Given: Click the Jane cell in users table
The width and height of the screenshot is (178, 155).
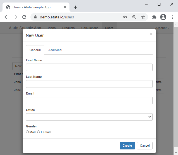Looking at the screenshot, I should click(x=17, y=90).
